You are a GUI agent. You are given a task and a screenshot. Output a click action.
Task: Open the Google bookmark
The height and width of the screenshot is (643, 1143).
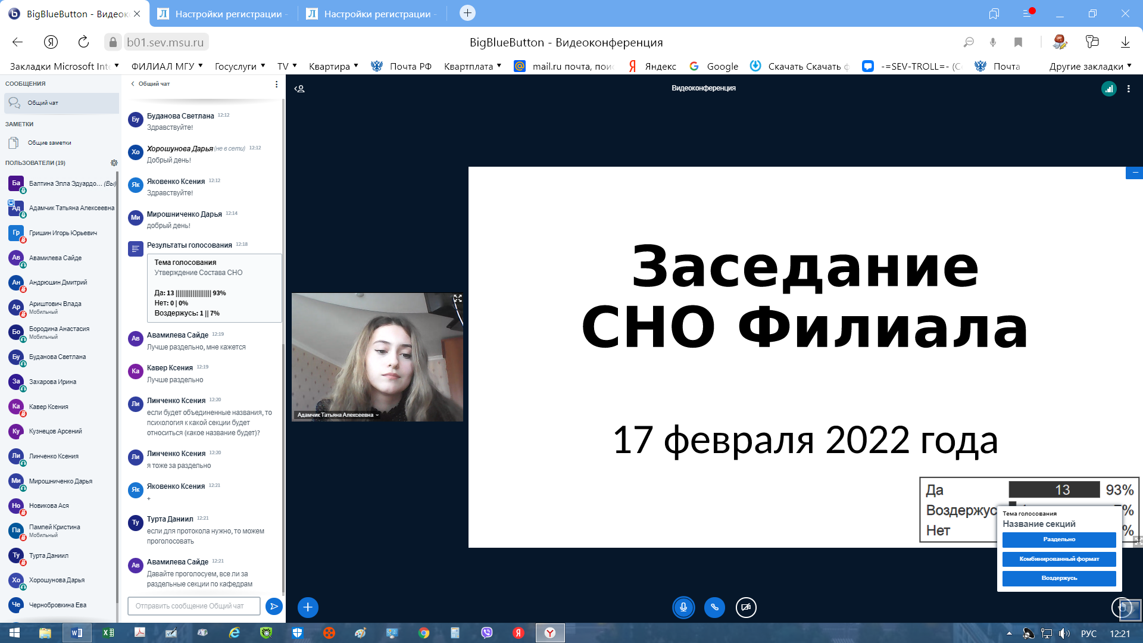click(714, 66)
